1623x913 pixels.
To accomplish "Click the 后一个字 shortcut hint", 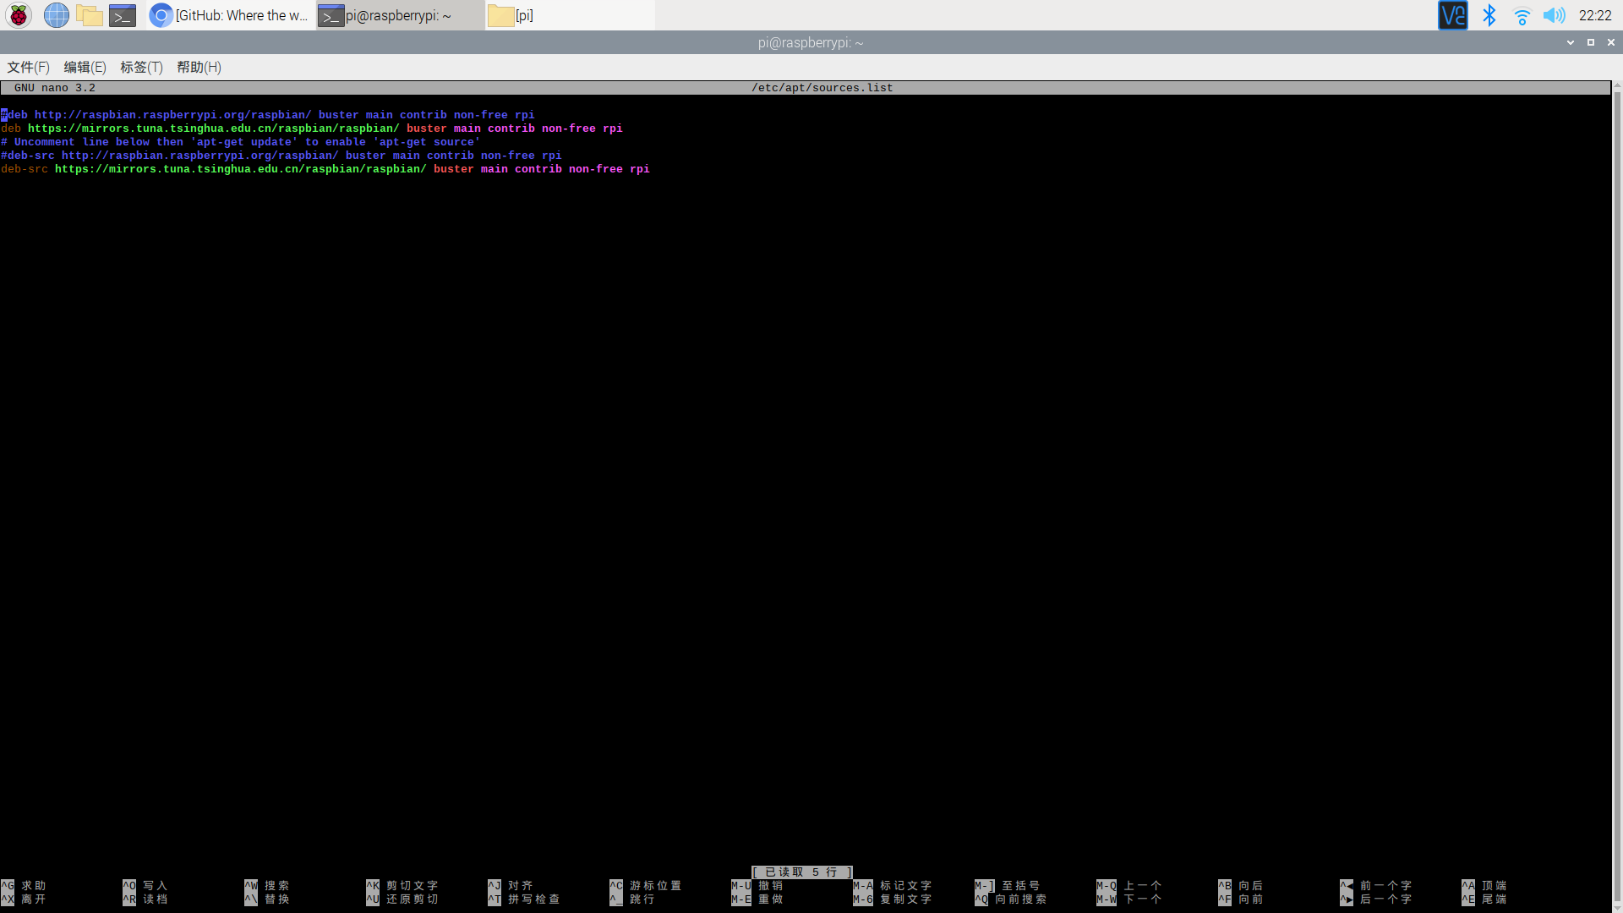I will (x=1376, y=899).
